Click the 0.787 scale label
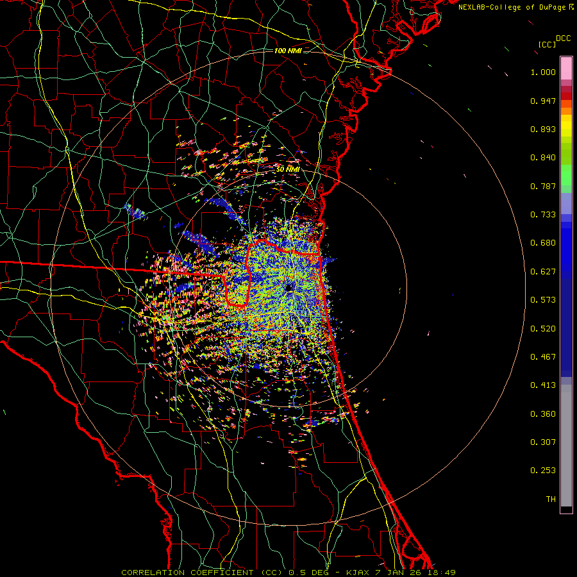577x577 pixels. (543, 186)
